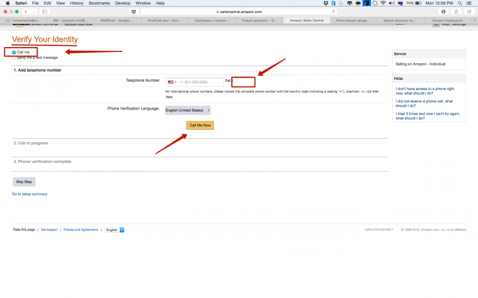
Task: Open FAQ: I don't have access to a phone
Action: [425, 91]
